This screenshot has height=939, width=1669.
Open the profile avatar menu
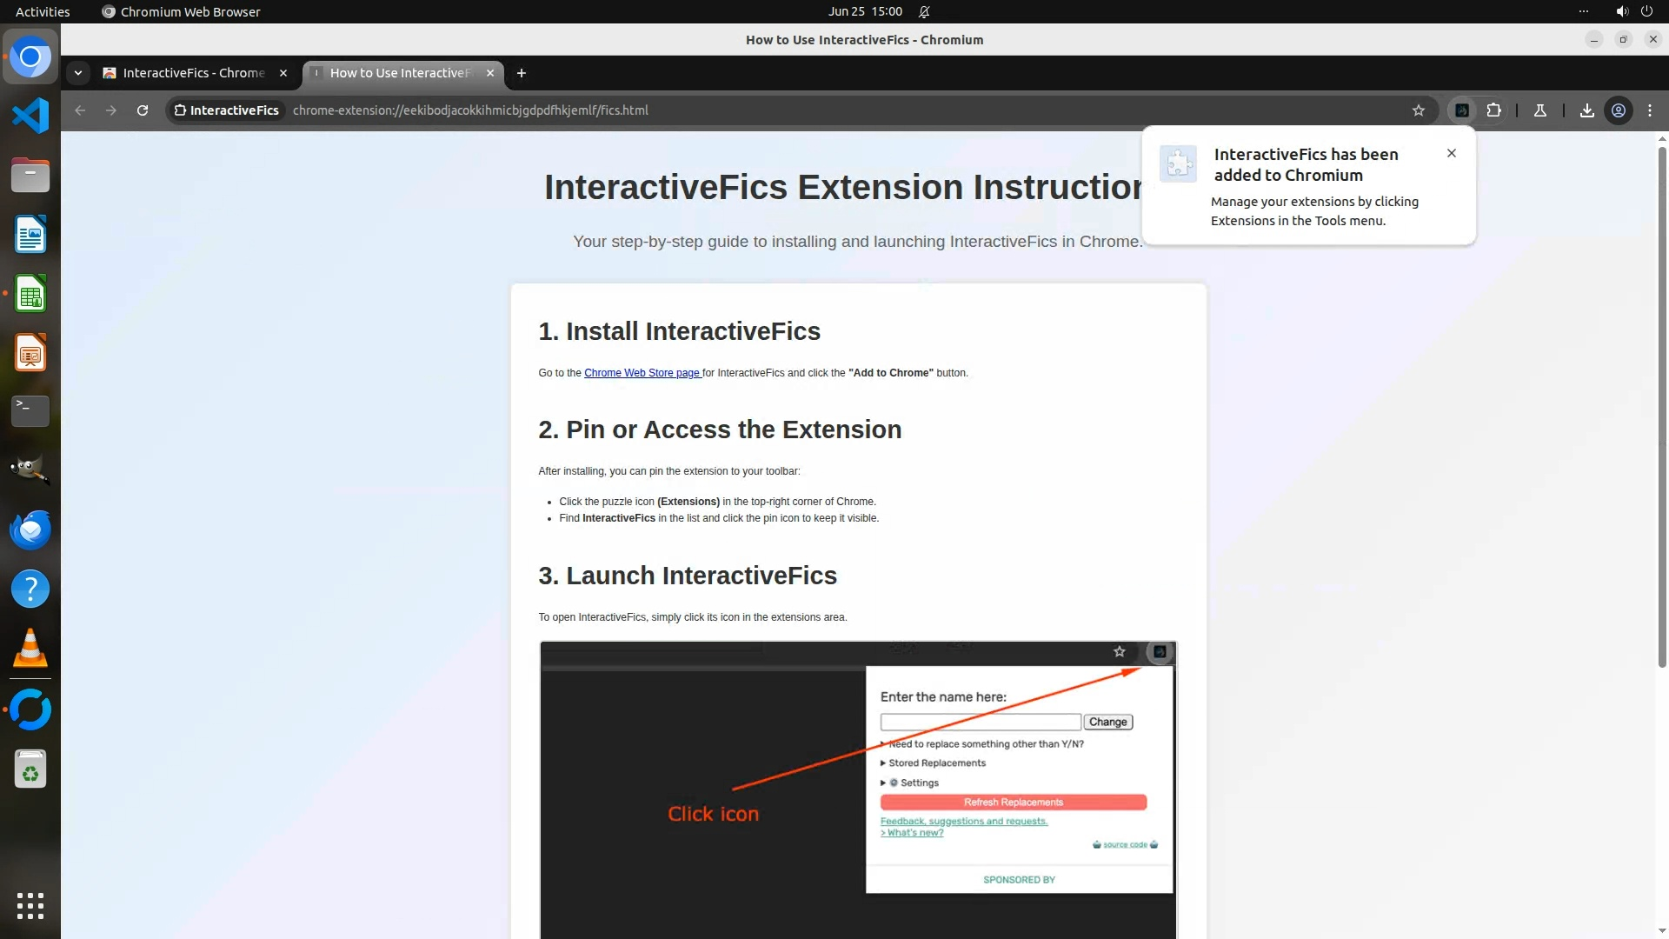(x=1619, y=110)
